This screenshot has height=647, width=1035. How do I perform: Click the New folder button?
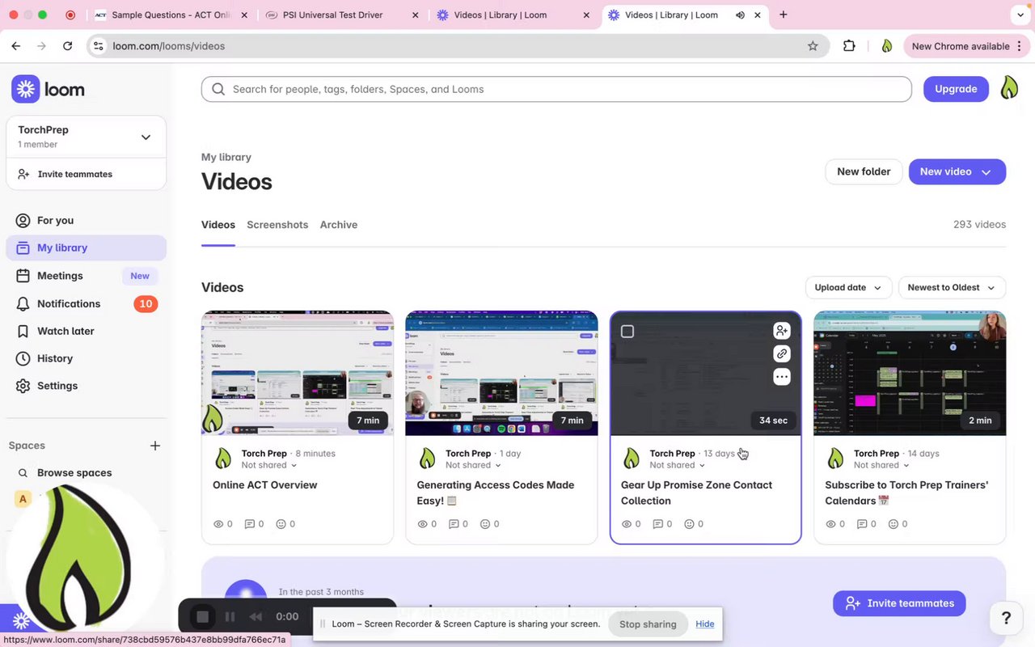point(864,171)
